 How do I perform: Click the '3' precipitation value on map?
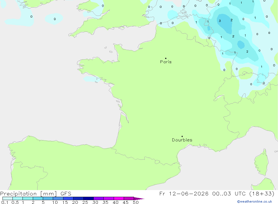point(220,21)
